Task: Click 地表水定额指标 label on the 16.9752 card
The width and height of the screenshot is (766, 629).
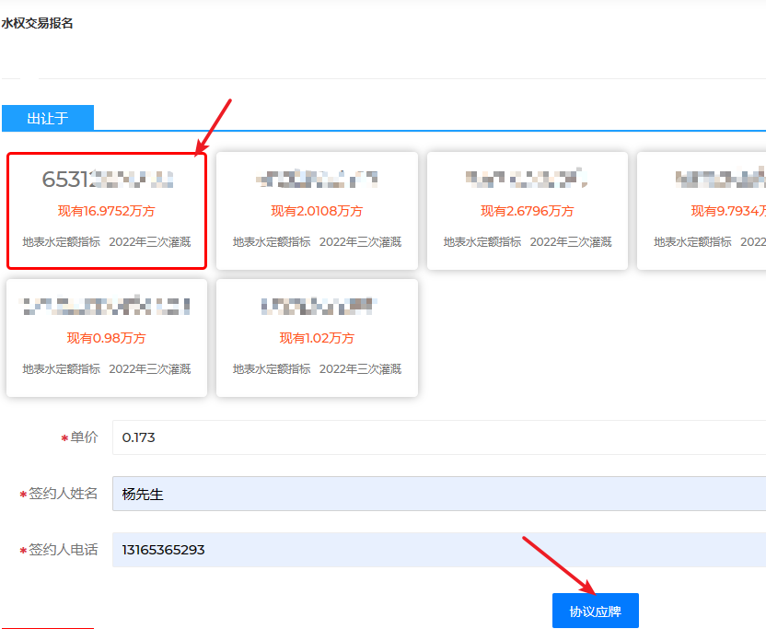Action: [x=62, y=242]
